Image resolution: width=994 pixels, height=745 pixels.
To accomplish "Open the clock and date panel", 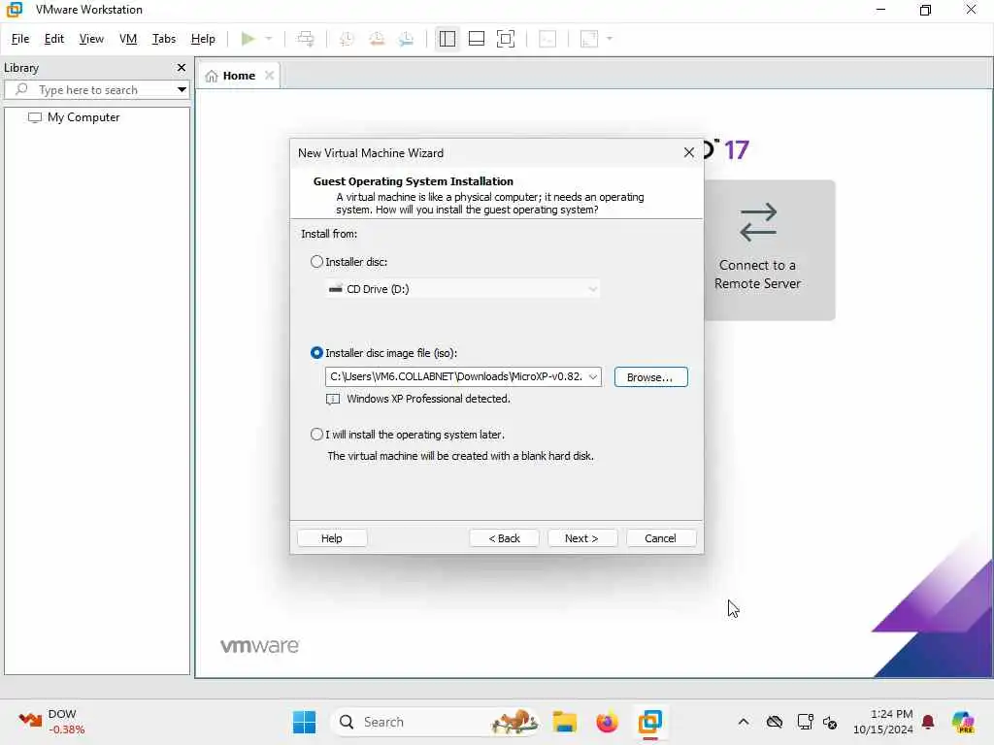I will click(882, 722).
